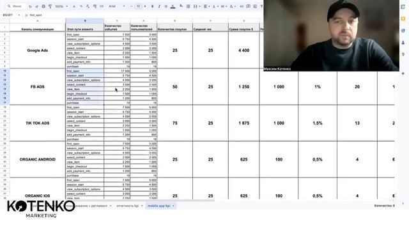
Task: Open the name box dropdown arrow
Action: (19, 15)
